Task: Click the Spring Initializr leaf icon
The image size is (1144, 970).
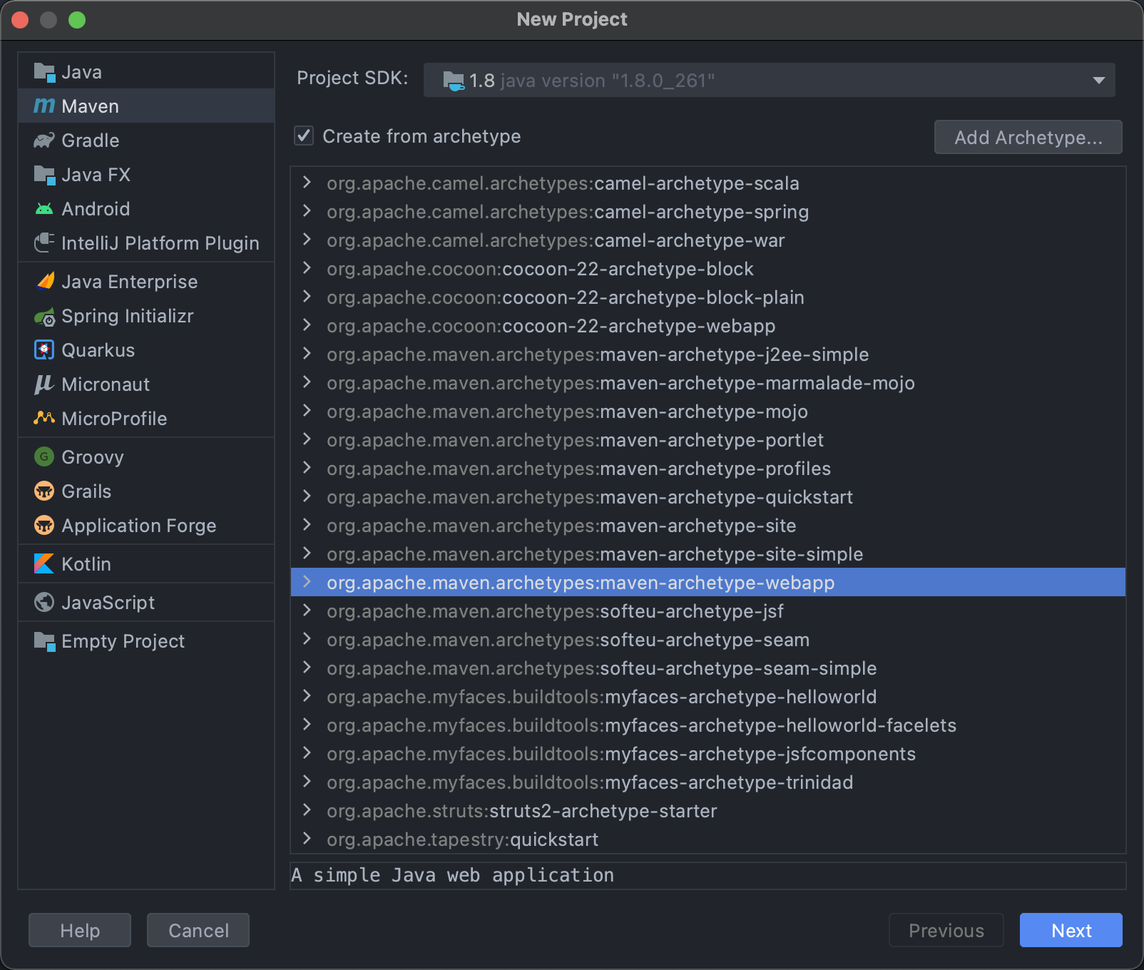Action: pos(44,316)
